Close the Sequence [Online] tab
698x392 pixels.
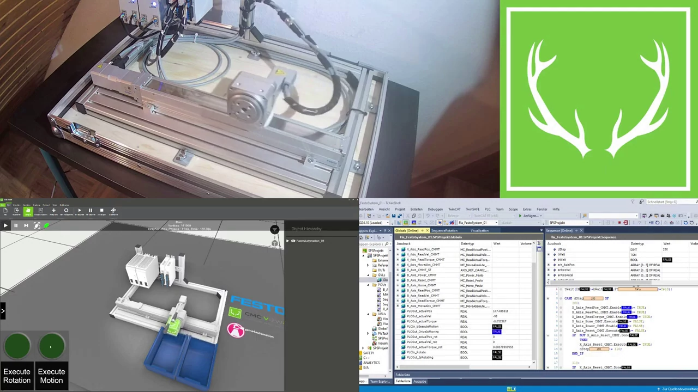click(x=581, y=231)
